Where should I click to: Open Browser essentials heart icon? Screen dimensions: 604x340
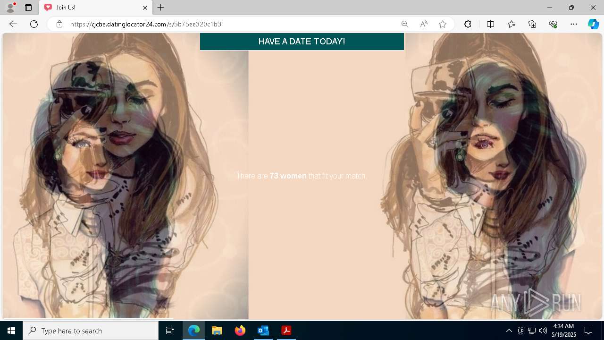click(x=553, y=24)
